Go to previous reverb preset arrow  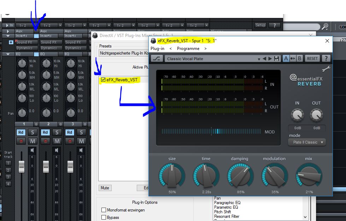coord(265,59)
